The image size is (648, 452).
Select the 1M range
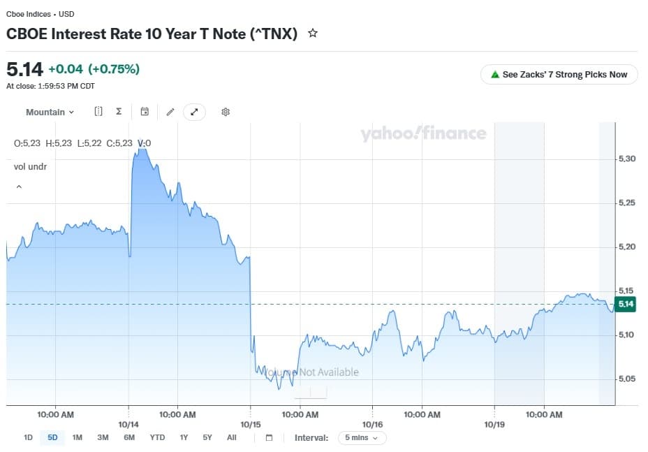coord(78,437)
